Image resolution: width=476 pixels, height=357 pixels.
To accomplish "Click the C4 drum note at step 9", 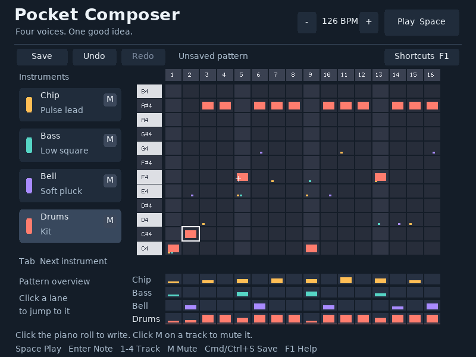I will [x=311, y=248].
